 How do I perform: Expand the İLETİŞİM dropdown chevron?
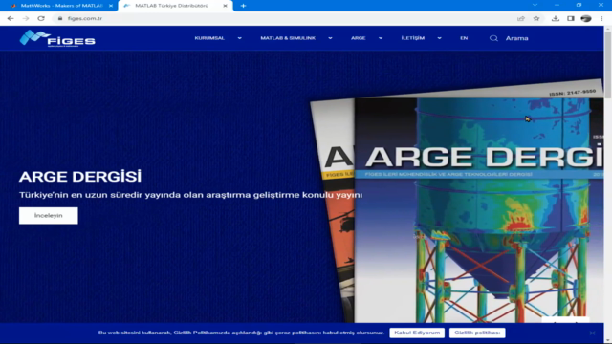click(440, 38)
